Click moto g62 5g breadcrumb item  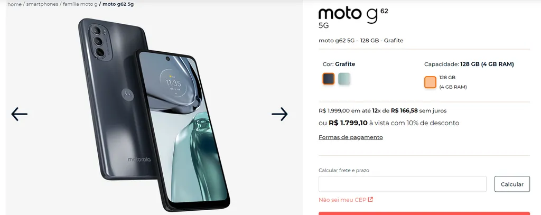pyautogui.click(x=118, y=4)
